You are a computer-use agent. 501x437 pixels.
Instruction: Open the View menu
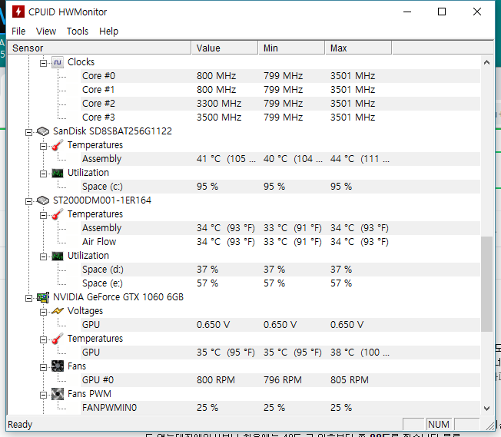click(x=46, y=31)
